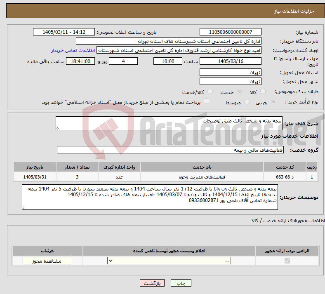Toggle the الزامی بودن ارائه مجوز checkbox
The width and height of the screenshot is (325, 294).
(287, 261)
